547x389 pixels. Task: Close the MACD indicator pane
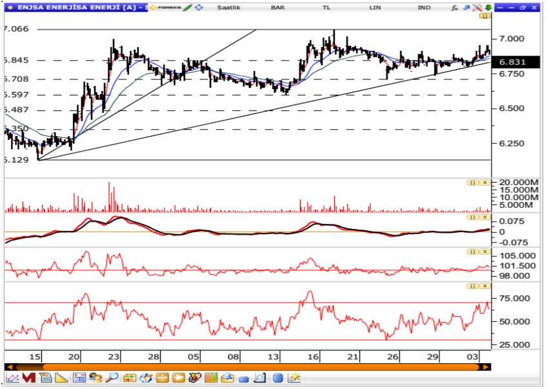tap(485, 217)
